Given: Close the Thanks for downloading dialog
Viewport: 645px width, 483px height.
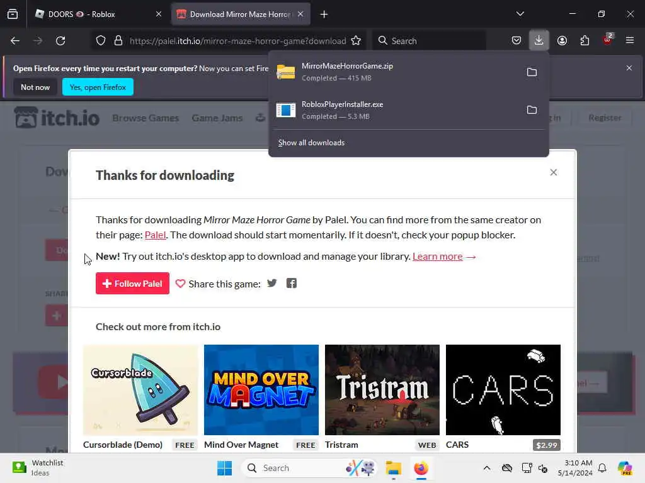Looking at the screenshot, I should (554, 172).
